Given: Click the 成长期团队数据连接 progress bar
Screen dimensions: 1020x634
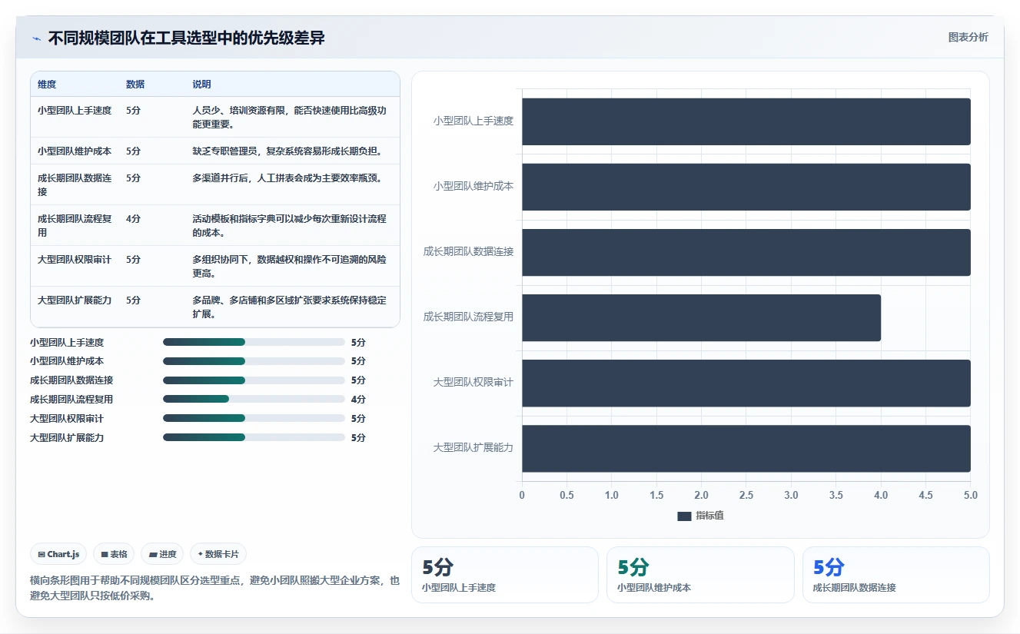Looking at the screenshot, I should [x=254, y=380].
